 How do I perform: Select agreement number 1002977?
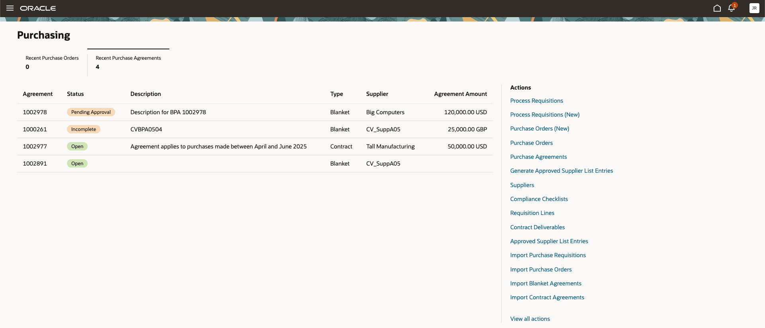click(35, 146)
